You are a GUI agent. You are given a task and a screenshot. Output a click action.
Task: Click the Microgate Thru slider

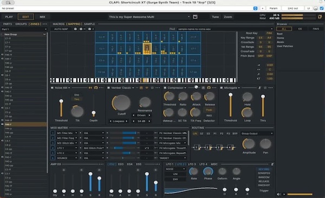(263, 105)
